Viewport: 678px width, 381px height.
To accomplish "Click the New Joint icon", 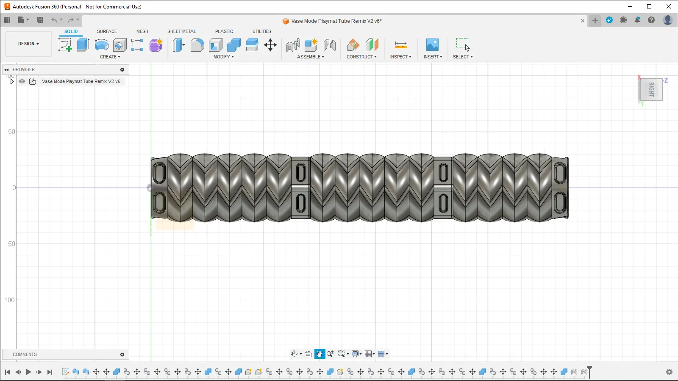I will (293, 45).
